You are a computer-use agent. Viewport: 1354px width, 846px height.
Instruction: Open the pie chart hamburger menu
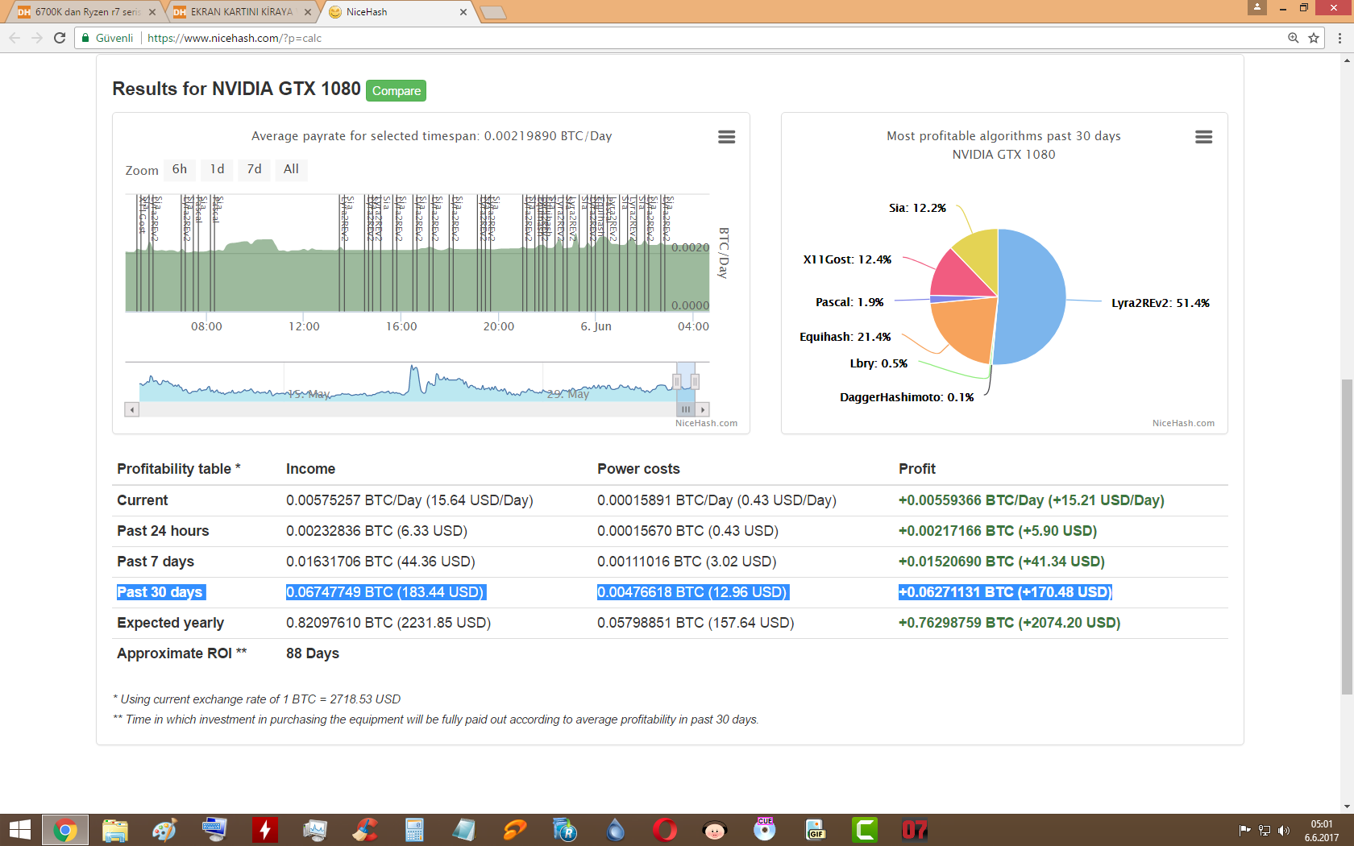tap(1203, 137)
